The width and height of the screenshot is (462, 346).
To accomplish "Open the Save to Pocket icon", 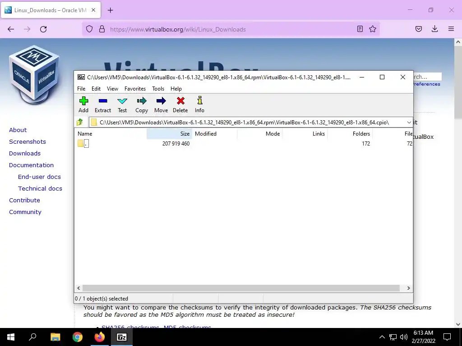I will click(x=419, y=29).
